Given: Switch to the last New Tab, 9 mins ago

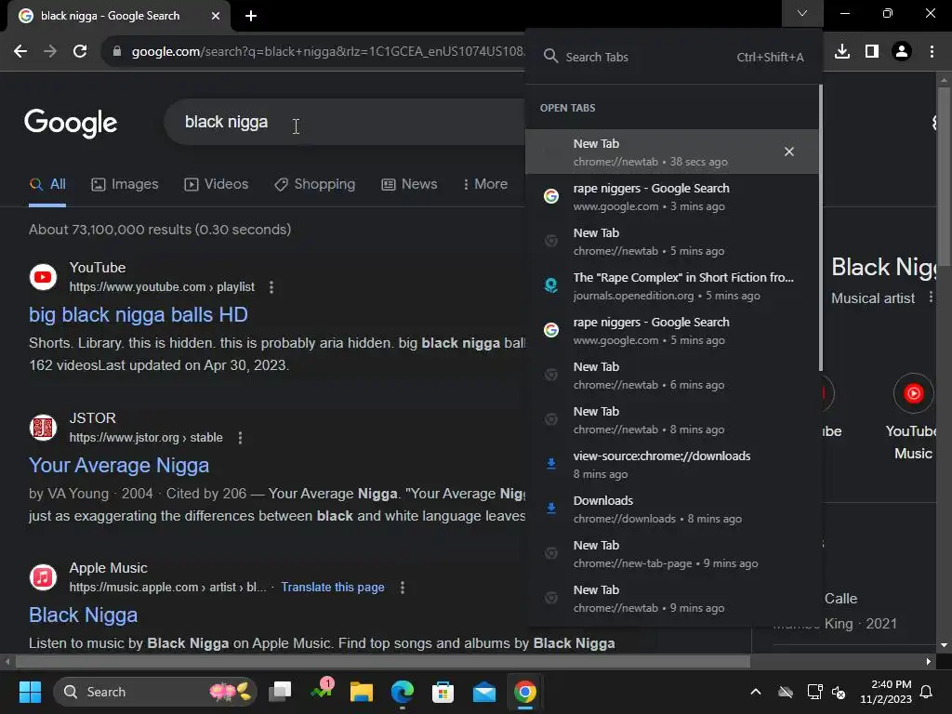Looking at the screenshot, I should pos(672,599).
